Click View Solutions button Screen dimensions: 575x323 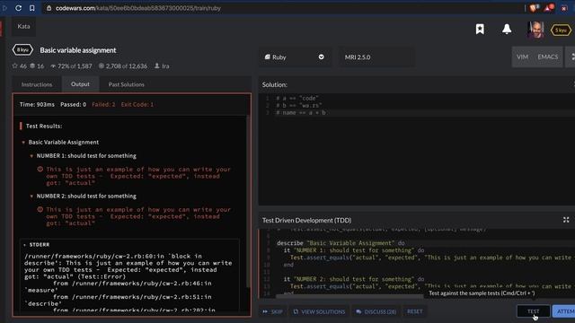coord(319,311)
